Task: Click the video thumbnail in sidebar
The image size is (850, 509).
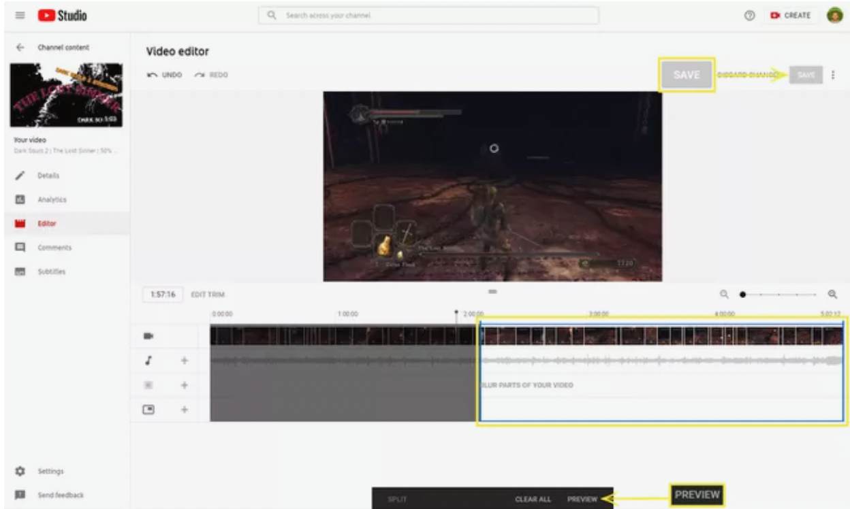Action: click(66, 95)
